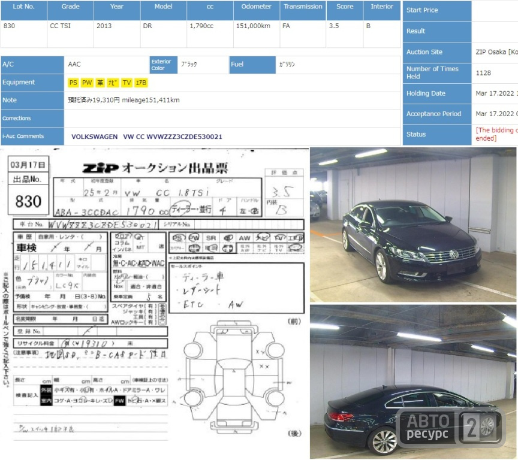This screenshot has height=460, width=518.
Task: Select the 1128 times held value
Action: pyautogui.click(x=483, y=73)
